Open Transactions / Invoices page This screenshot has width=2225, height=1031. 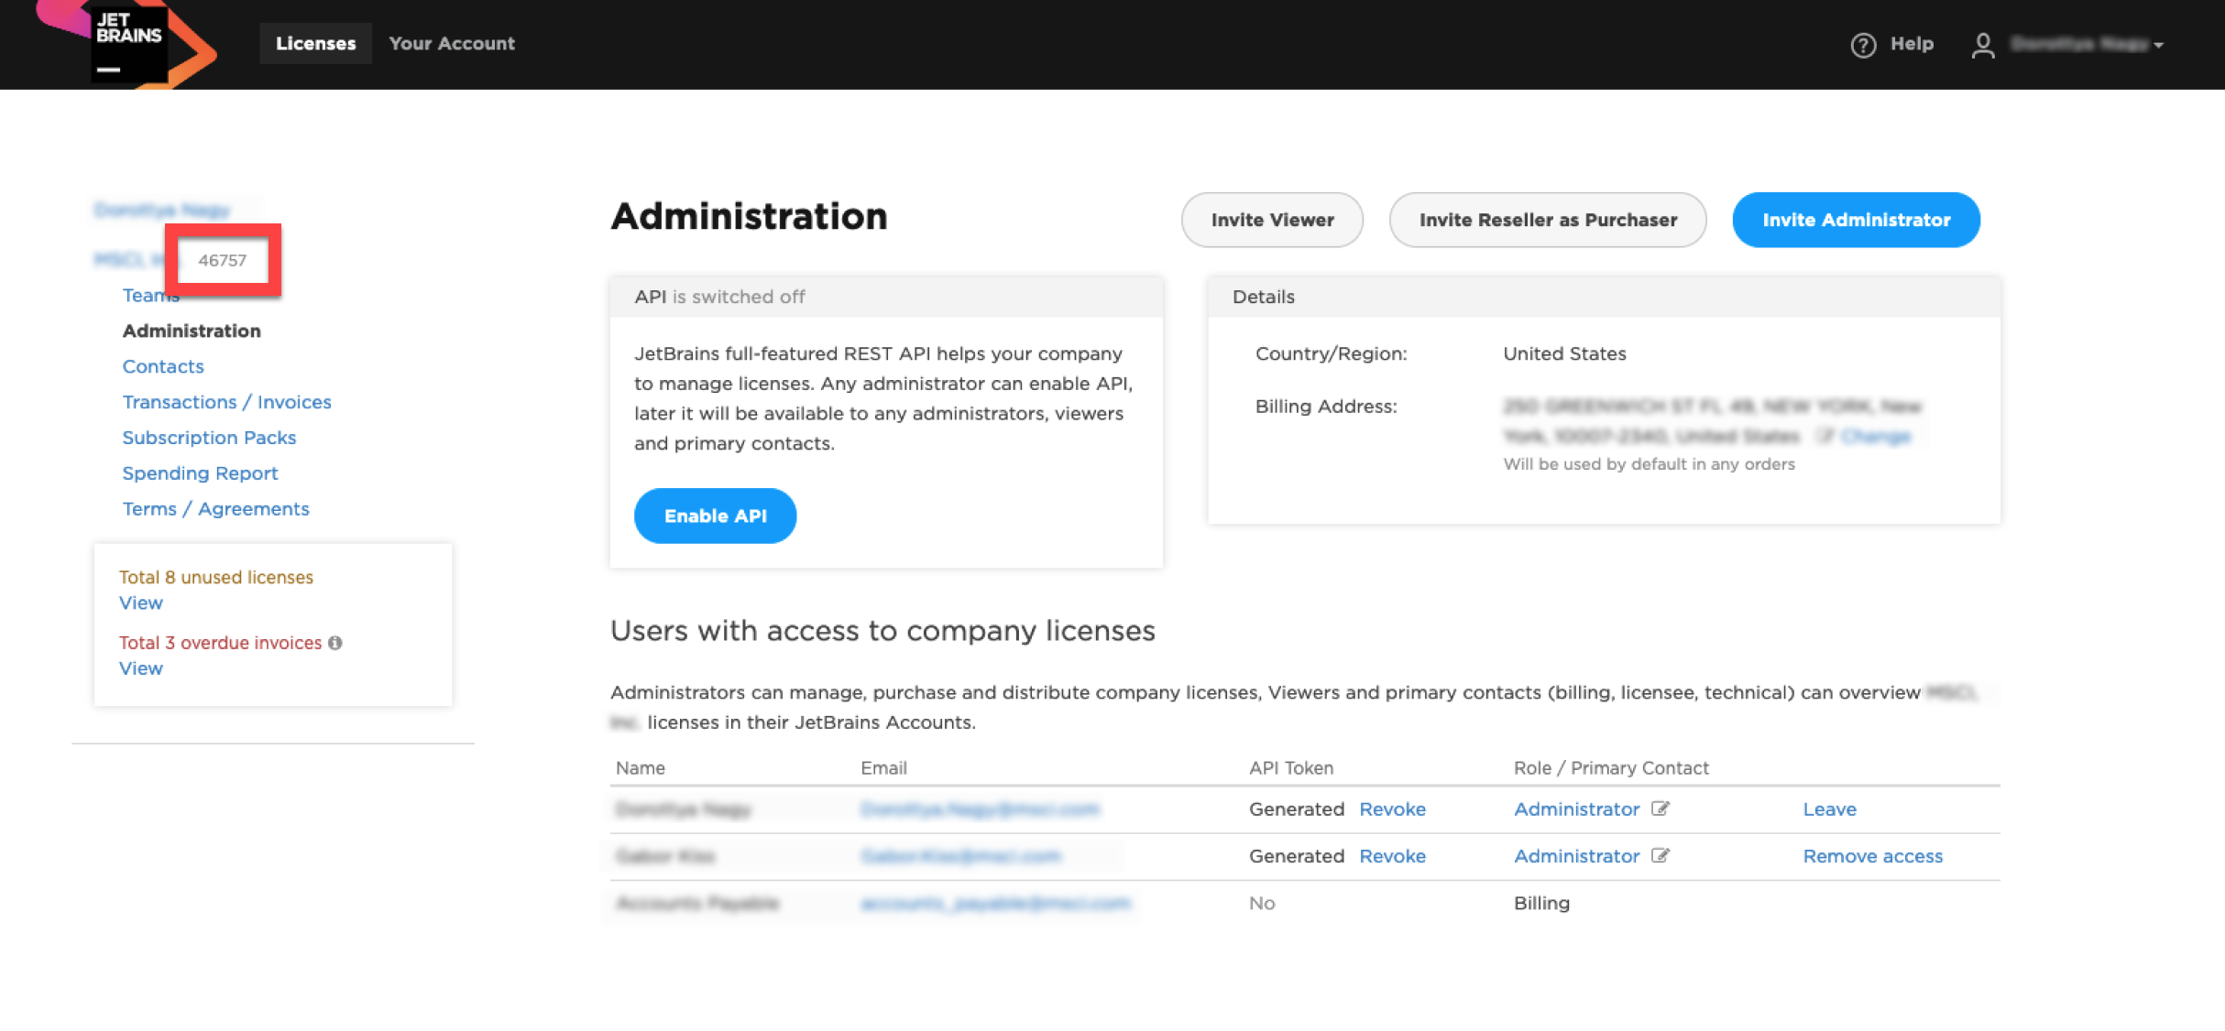click(x=227, y=402)
